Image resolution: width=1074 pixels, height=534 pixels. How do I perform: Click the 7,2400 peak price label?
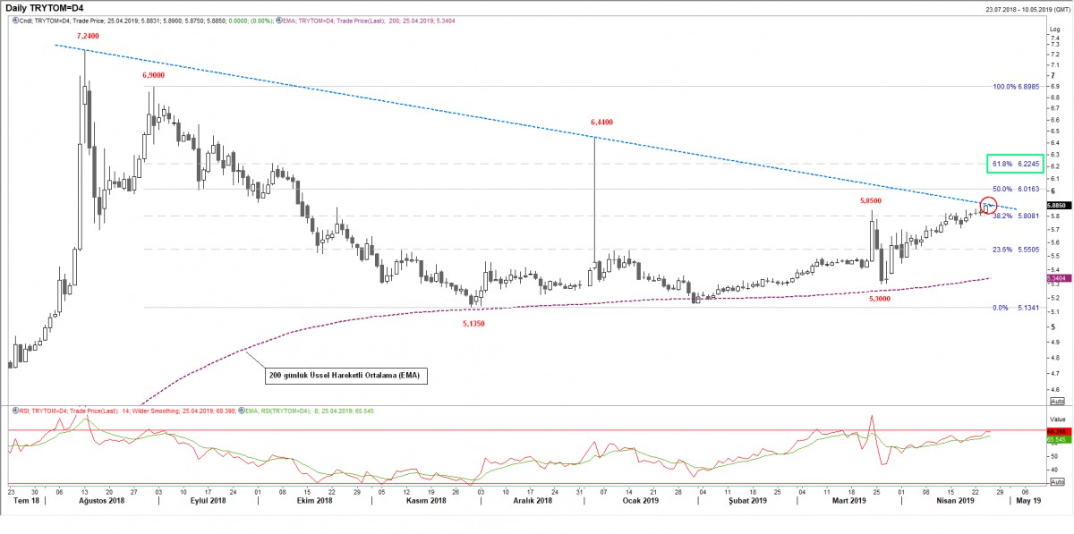coord(88,35)
